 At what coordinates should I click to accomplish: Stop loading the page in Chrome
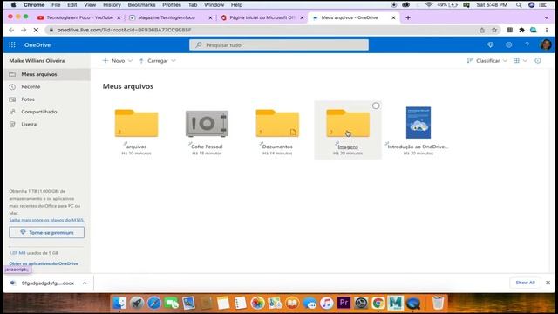tap(36, 30)
